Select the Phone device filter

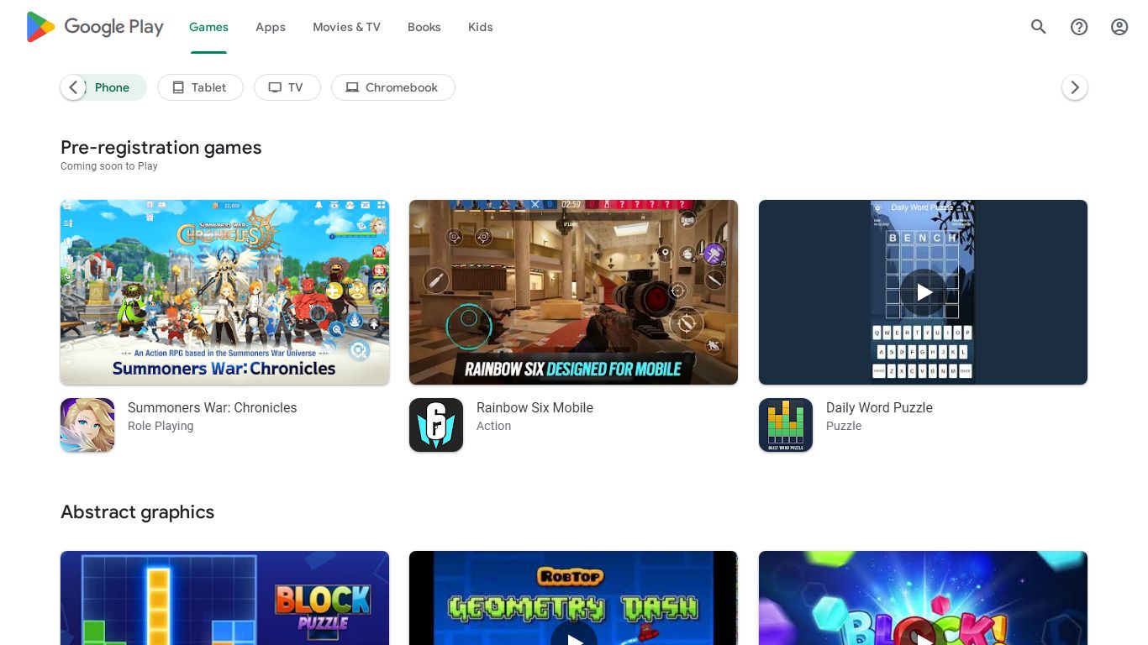103,87
